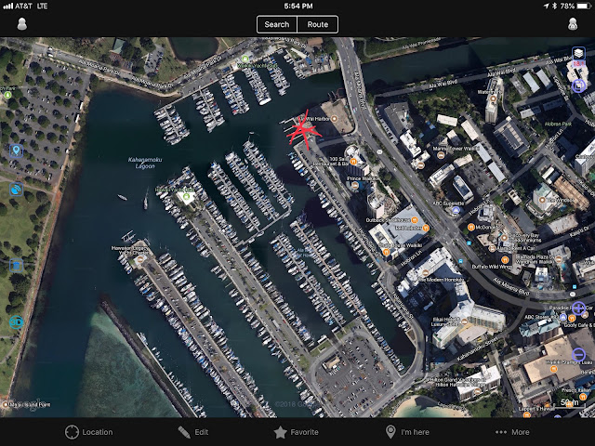Viewport: 595px width, 446px height.
Task: Tap the ABC Stores blue shop marker
Action: point(563,317)
